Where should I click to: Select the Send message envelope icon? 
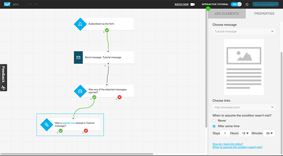click(78, 57)
